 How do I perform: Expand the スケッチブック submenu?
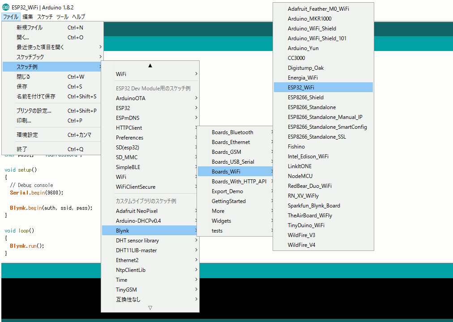52,57
